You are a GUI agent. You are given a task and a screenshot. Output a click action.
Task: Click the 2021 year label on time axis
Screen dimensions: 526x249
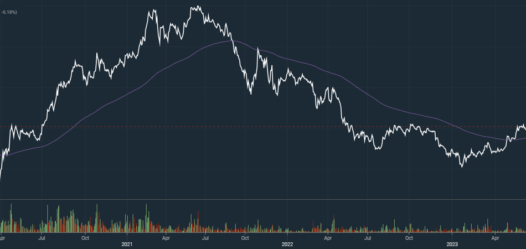click(x=127, y=244)
